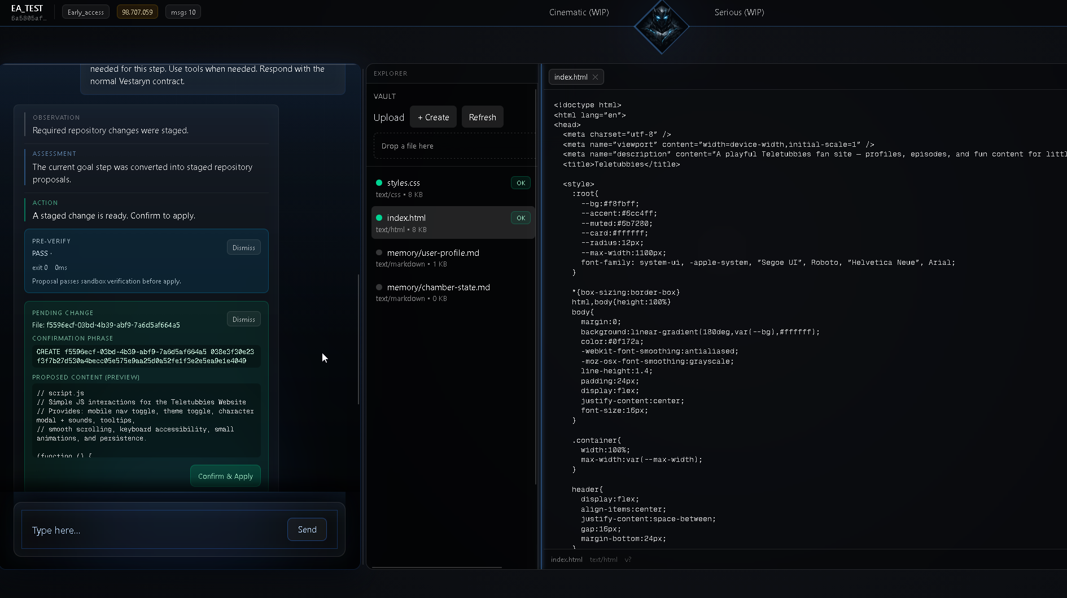The image size is (1067, 598).
Task: Select the index.html editor tab
Action: (570, 77)
